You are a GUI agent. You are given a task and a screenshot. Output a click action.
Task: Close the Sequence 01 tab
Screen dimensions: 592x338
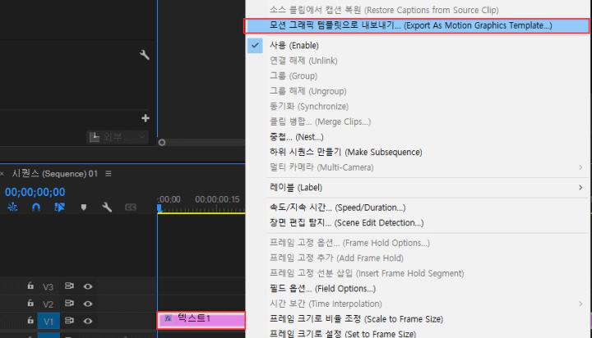pyautogui.click(x=2, y=174)
